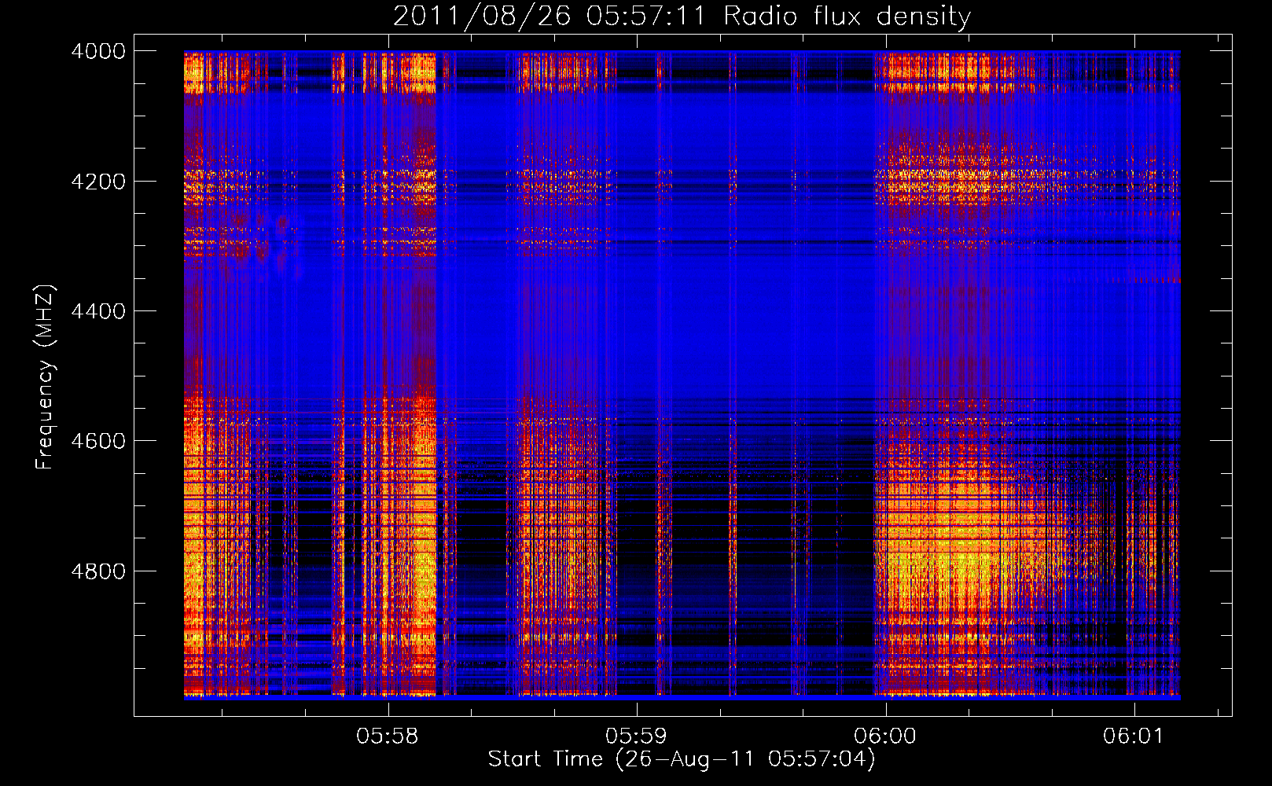The width and height of the screenshot is (1272, 786).
Task: Click the 4800 frequency tick label
Action: click(98, 571)
